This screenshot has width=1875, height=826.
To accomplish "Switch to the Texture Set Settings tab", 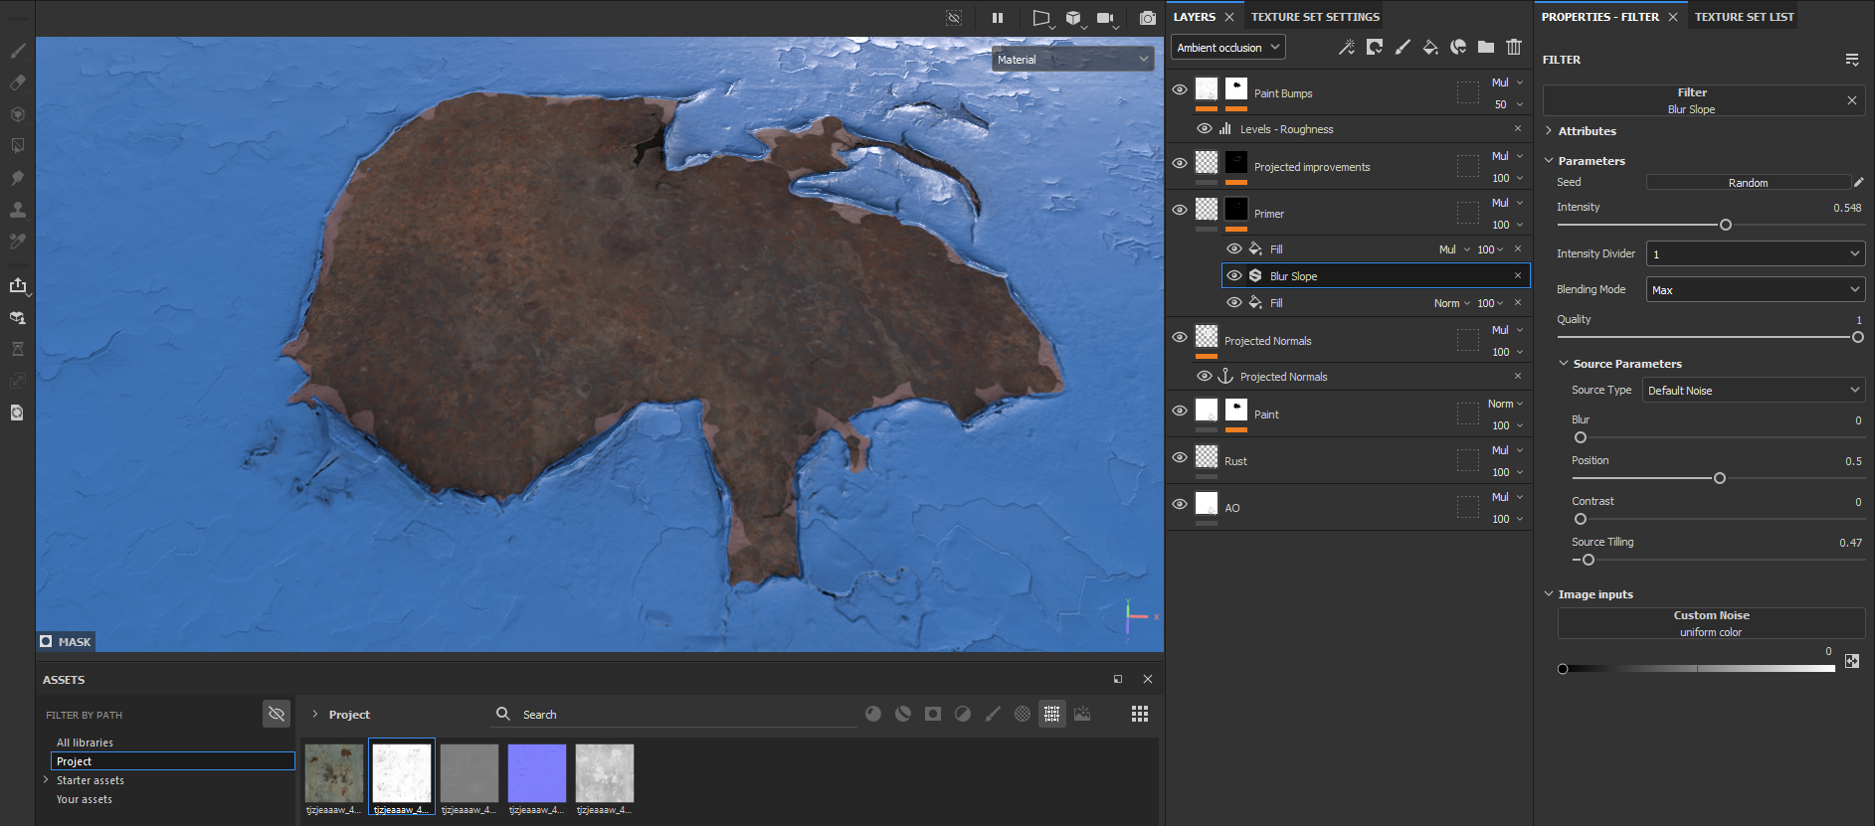I will (1314, 17).
